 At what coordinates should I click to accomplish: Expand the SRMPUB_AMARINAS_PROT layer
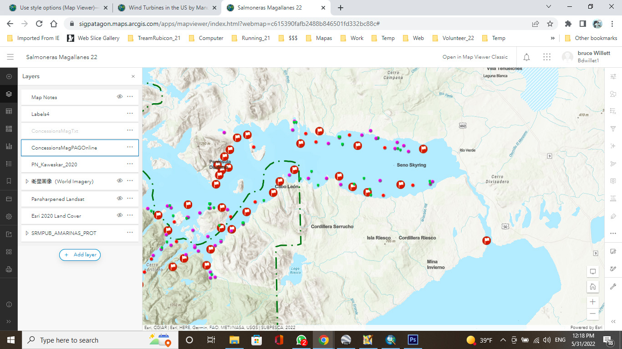point(26,233)
